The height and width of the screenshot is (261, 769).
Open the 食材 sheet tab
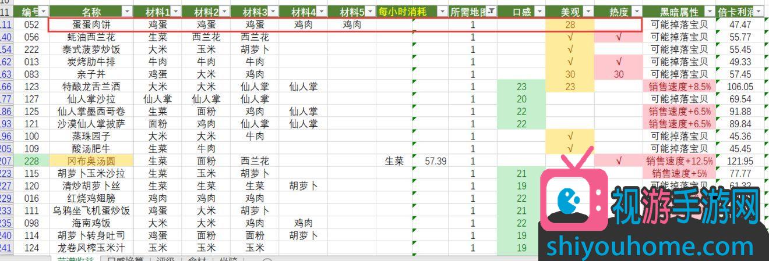(196, 259)
